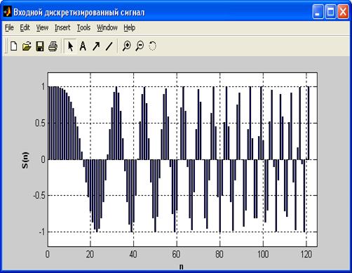352x273 pixels.
Task: Open the Help menu
Action: pyautogui.click(x=130, y=27)
